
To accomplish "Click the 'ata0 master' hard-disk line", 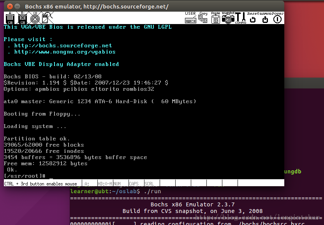I will [100, 101].
